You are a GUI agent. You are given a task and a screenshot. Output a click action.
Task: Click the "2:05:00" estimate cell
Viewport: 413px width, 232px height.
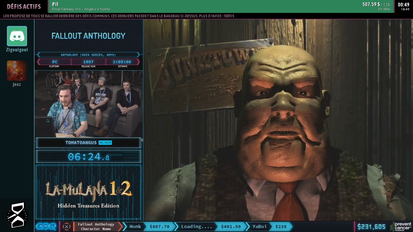[122, 62]
